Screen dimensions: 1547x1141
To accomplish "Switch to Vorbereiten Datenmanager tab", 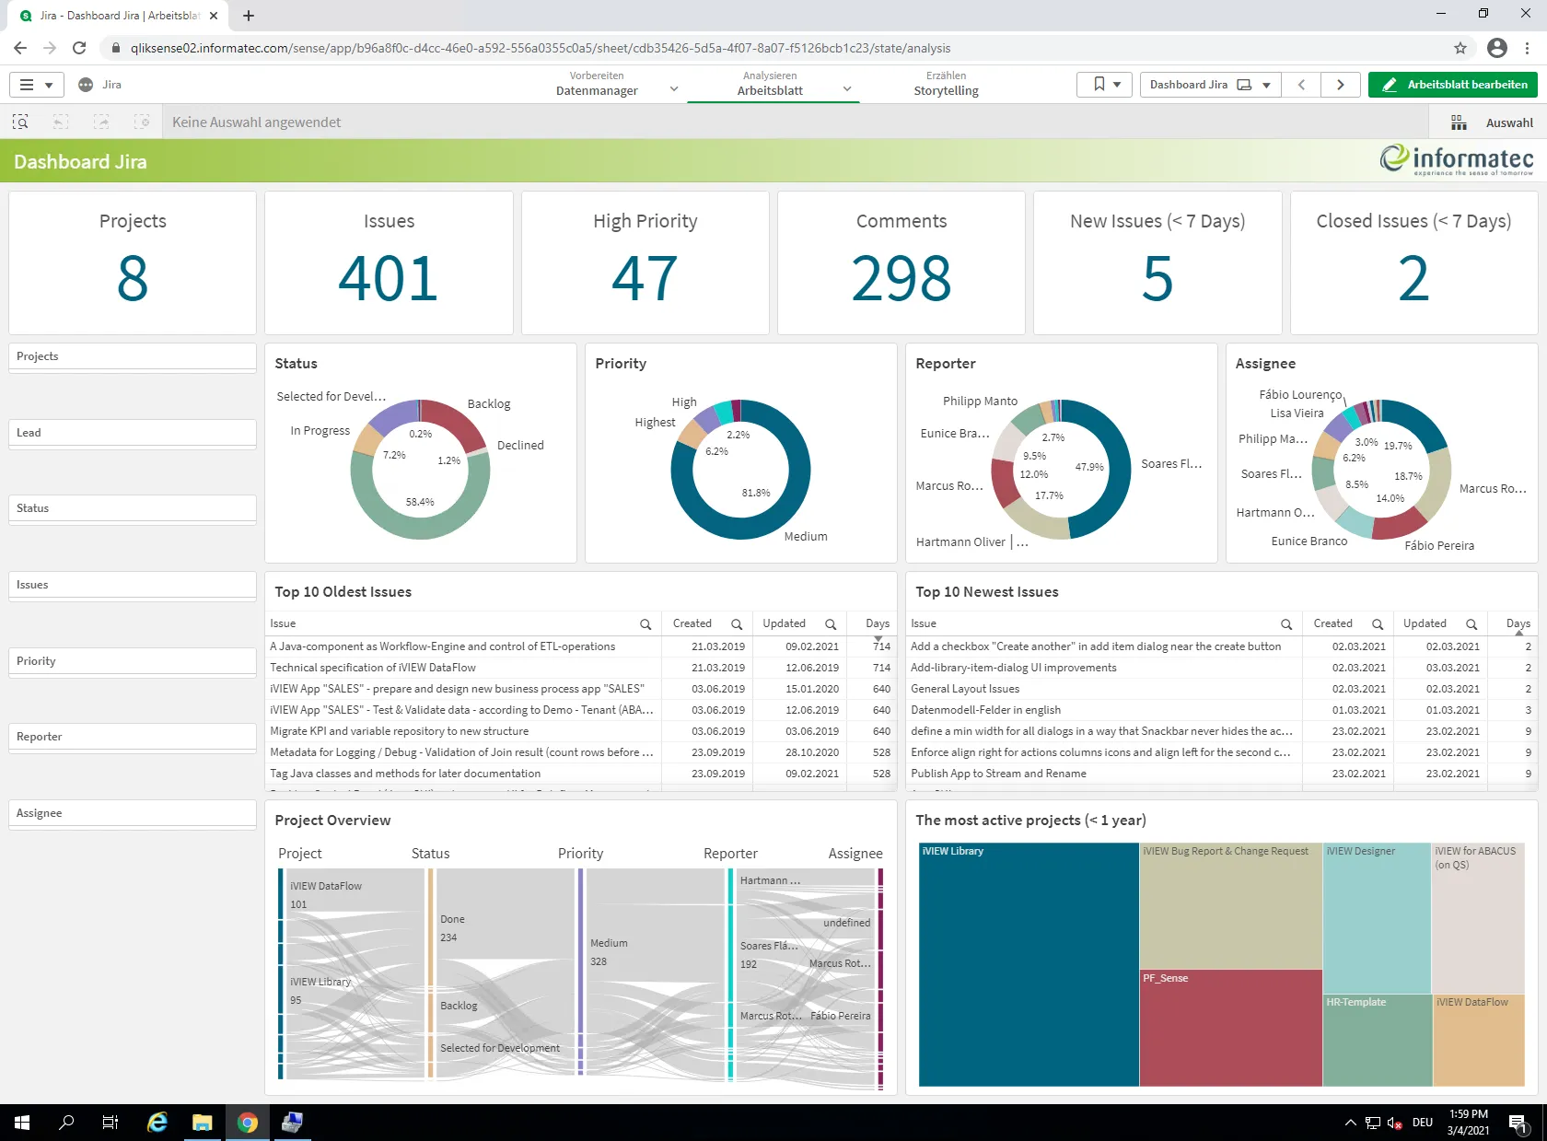I will (x=597, y=84).
